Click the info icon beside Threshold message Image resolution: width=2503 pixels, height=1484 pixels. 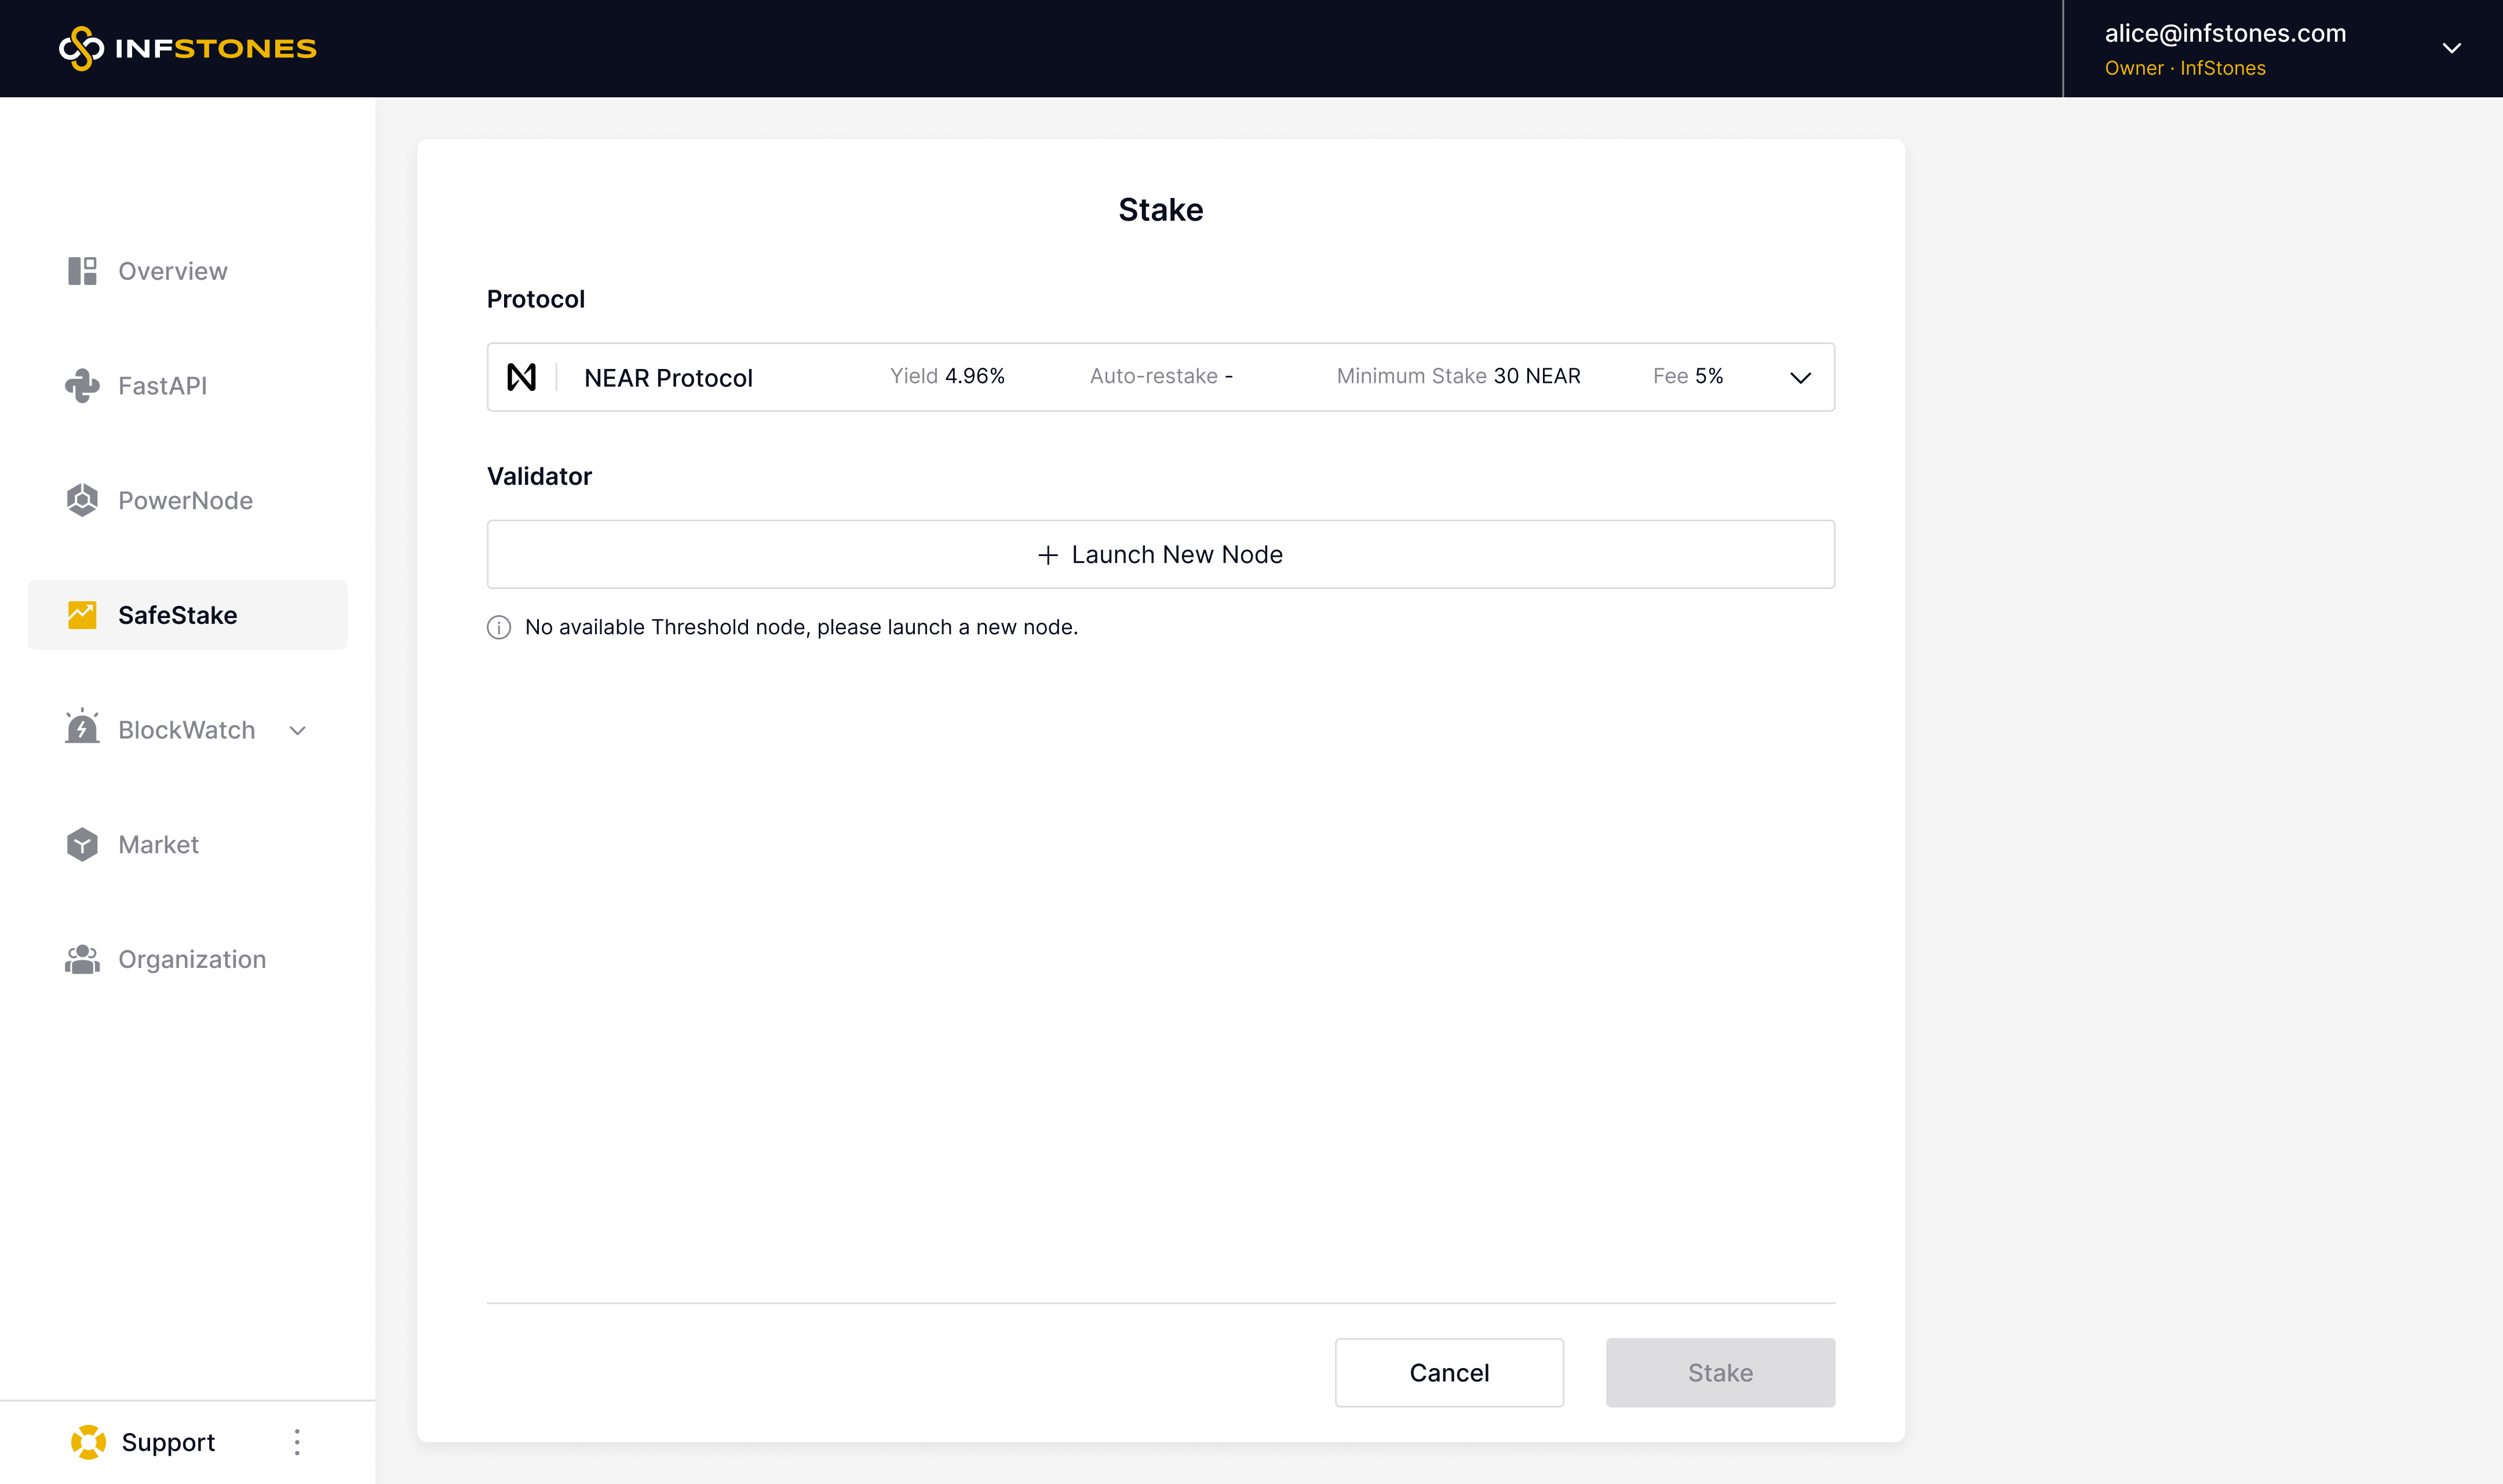[499, 627]
